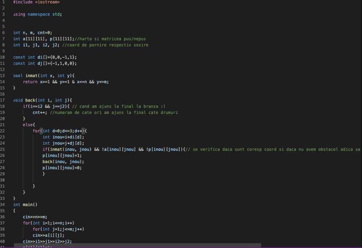Click the 'cnt++;' statement
The height and width of the screenshot is (248, 362).
40,113
